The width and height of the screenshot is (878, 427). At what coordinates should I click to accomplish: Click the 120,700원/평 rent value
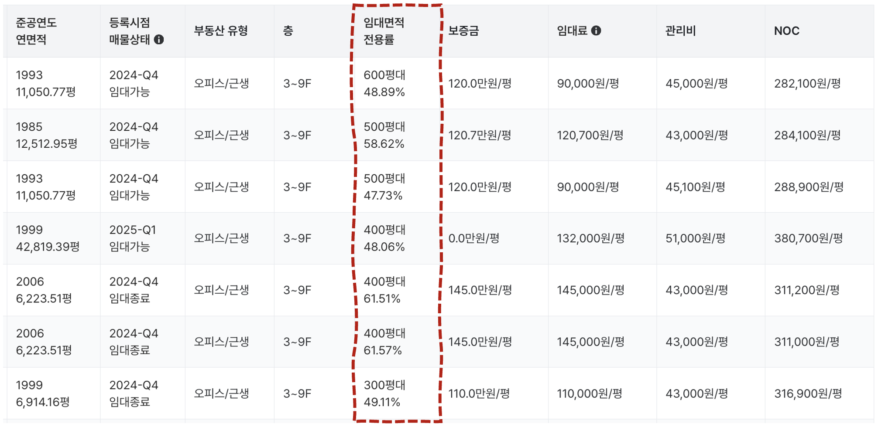[x=590, y=135]
